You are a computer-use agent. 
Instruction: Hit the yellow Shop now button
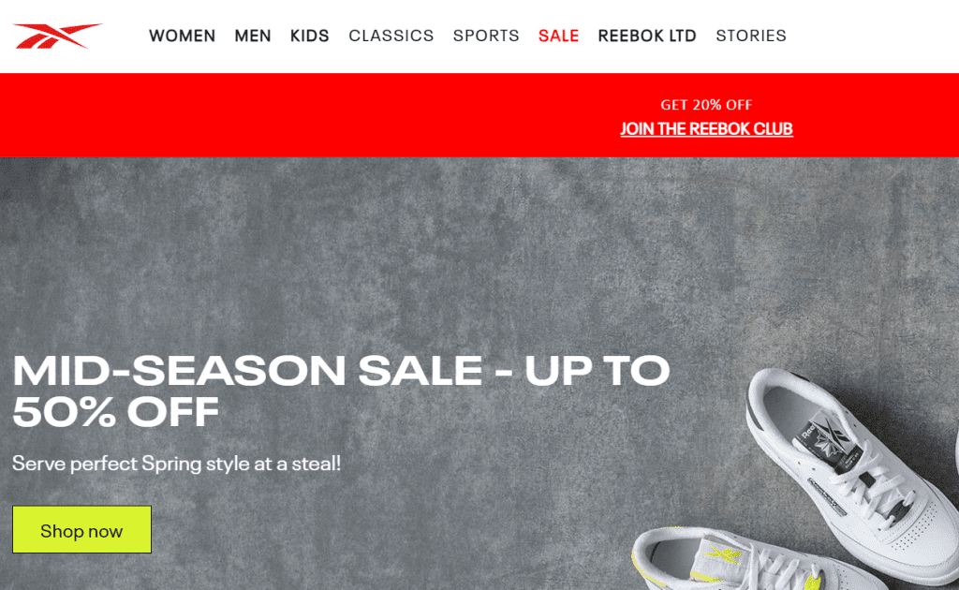click(82, 529)
